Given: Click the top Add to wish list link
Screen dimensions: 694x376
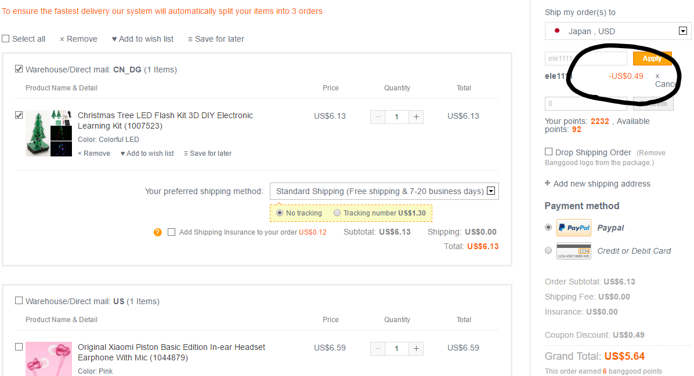Looking at the screenshot, I should [143, 39].
